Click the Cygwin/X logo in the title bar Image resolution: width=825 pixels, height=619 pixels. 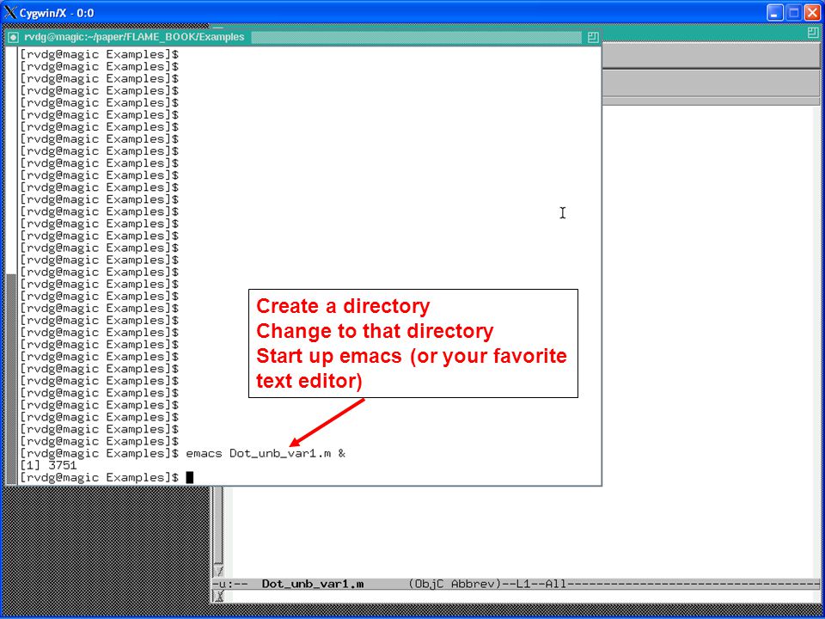point(10,13)
